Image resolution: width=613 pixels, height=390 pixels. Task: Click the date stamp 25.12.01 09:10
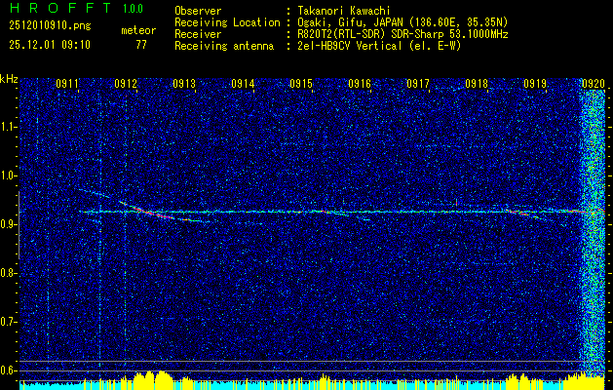pos(50,45)
